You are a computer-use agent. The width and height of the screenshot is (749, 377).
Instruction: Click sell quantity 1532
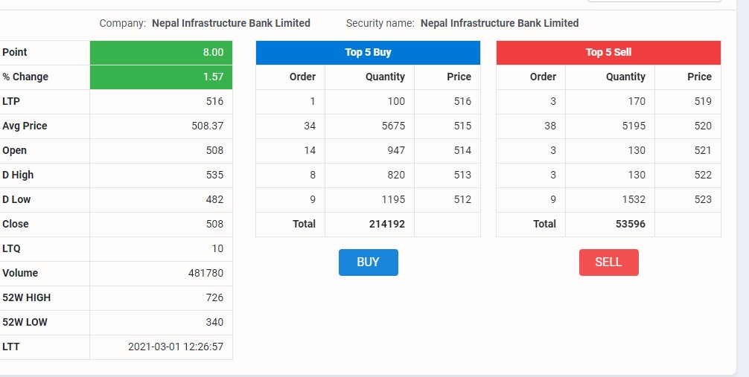click(634, 199)
